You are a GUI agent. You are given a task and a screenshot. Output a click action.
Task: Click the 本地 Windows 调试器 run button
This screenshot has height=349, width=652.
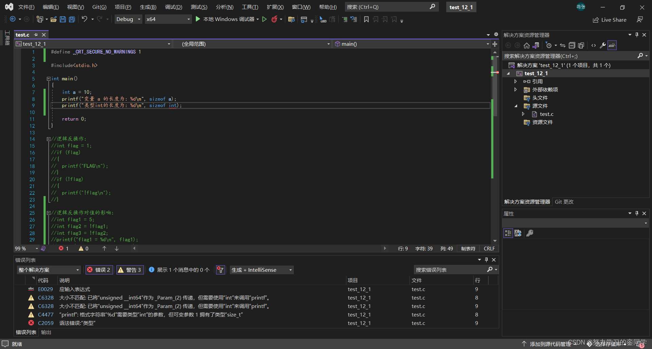[x=225, y=19]
